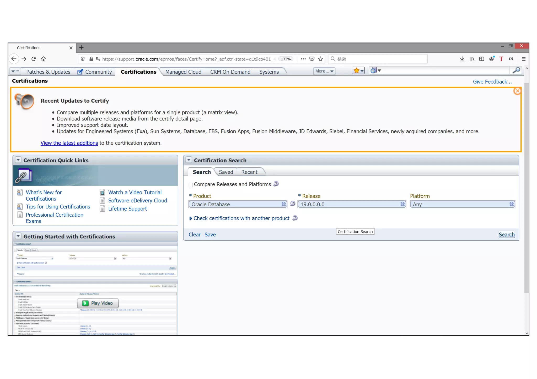Switch to Patches & Updates tab
Image resolution: width=537 pixels, height=379 pixels.
(x=48, y=72)
